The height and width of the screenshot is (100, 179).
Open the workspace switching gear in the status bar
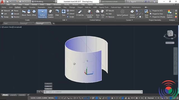[x=137, y=98]
